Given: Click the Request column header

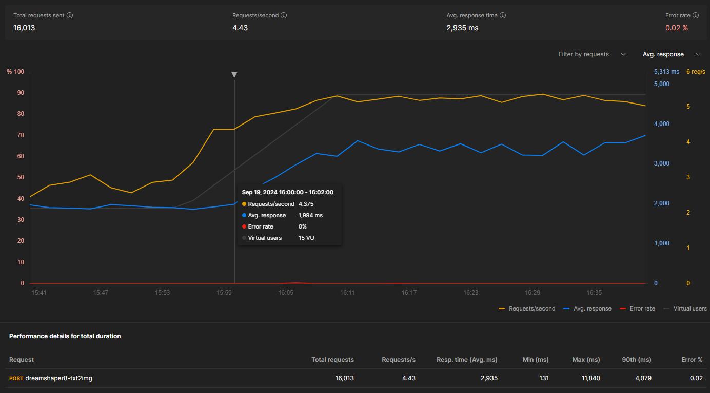Looking at the screenshot, I should (22, 360).
